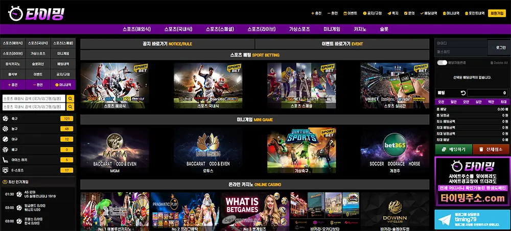Viewport: 511px width, 231px height.
Task: Click the 121 count badge for 축구
Action: click(x=67, y=119)
